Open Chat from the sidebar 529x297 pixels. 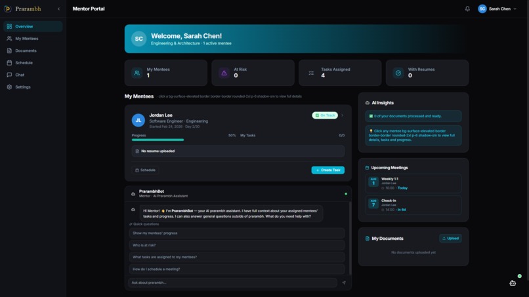[33, 75]
